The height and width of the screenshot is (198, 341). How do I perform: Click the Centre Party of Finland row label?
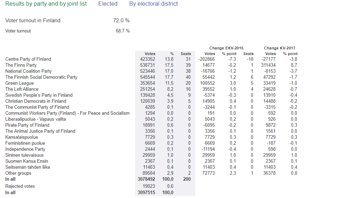click(28, 59)
